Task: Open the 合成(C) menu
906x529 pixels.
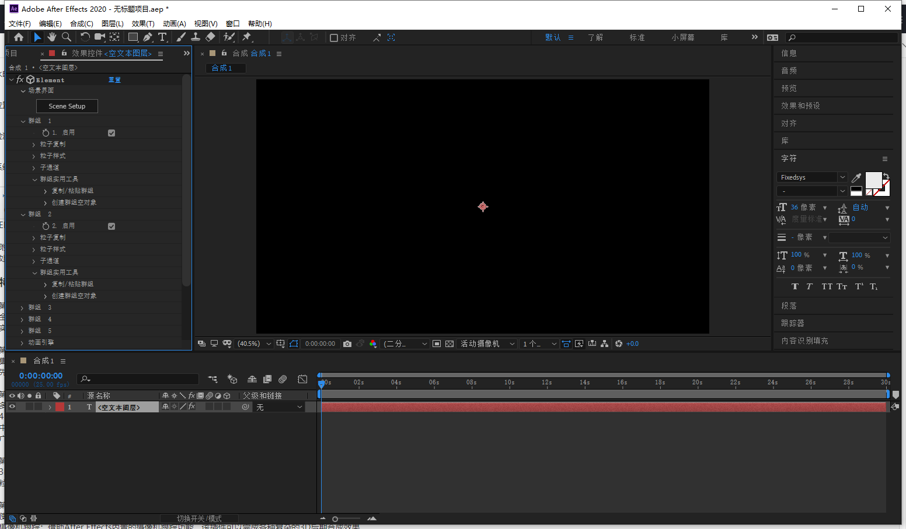Action: pos(82,24)
